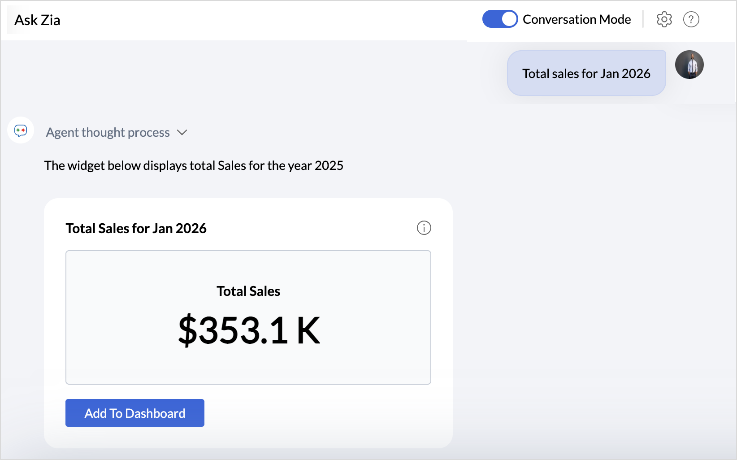Click the Ask Zia panel title
This screenshot has width=737, height=460.
37,20
